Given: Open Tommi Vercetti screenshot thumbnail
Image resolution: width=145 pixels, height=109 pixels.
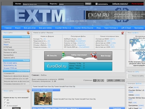Looking at the screenshot, I should 43,99.
